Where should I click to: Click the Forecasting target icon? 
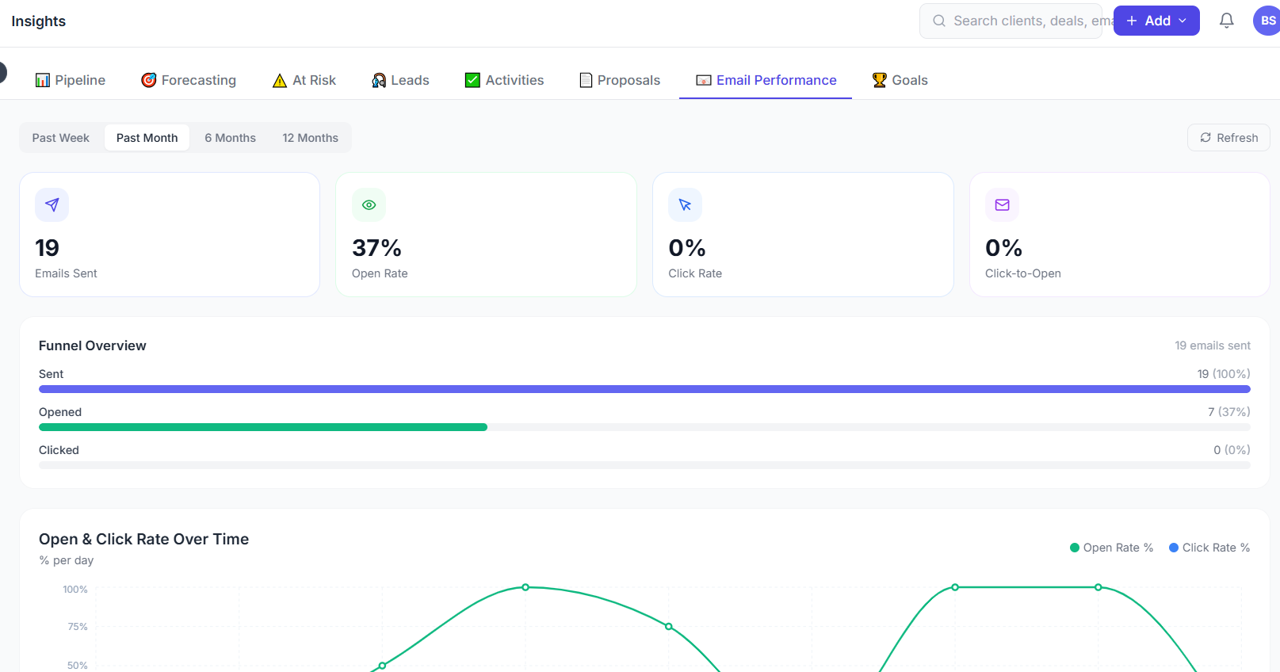coord(149,80)
